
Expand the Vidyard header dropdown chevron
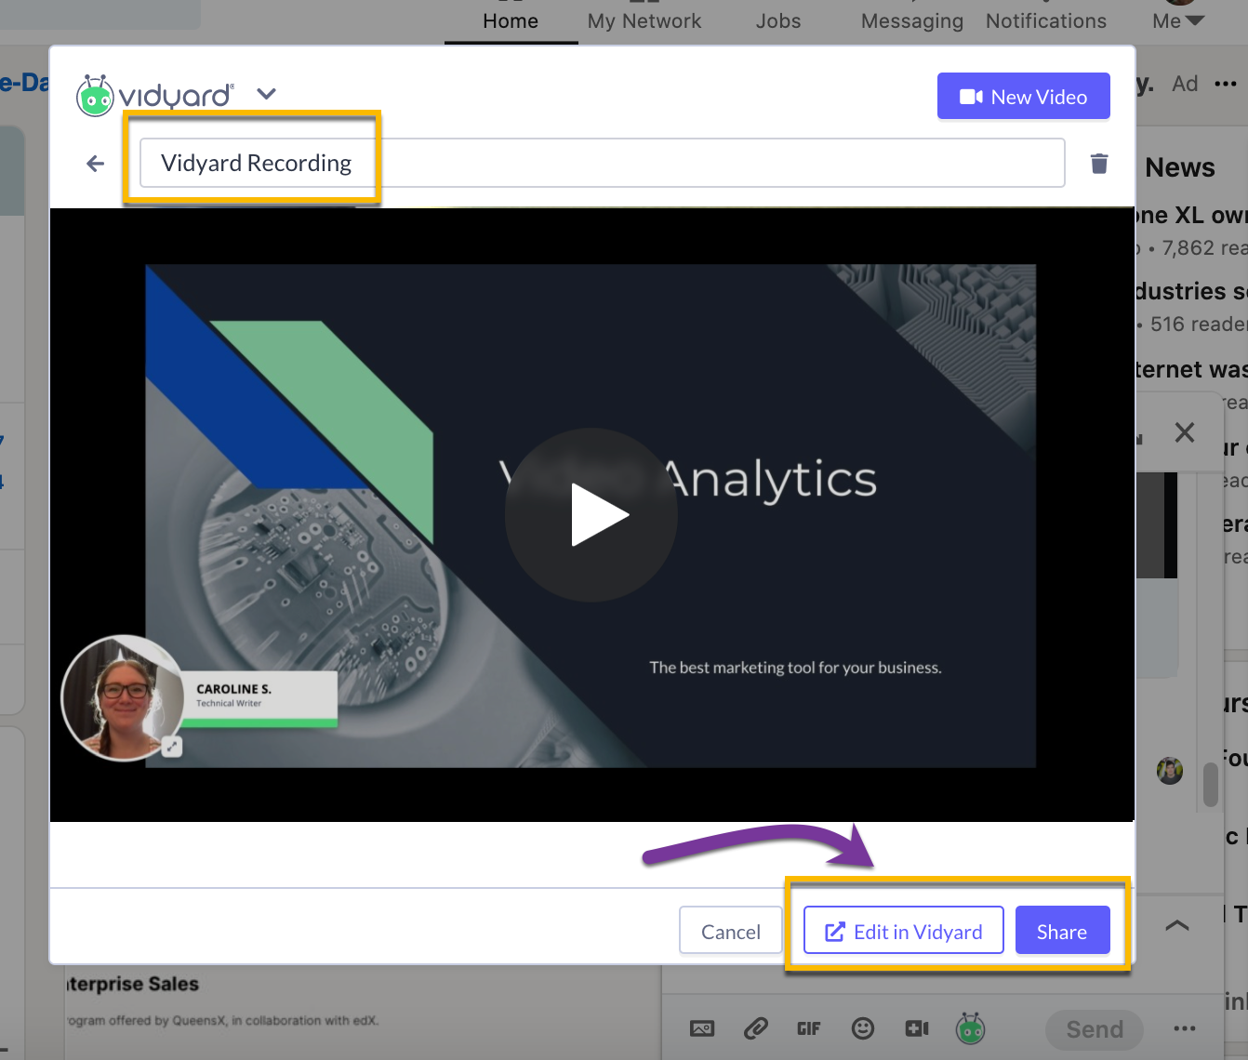pyautogui.click(x=267, y=94)
